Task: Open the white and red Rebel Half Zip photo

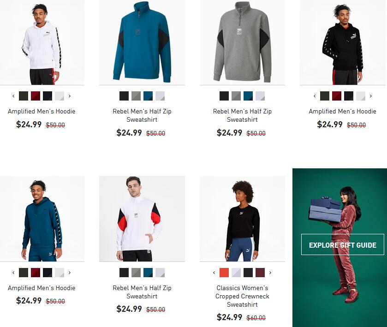Action: point(142,219)
